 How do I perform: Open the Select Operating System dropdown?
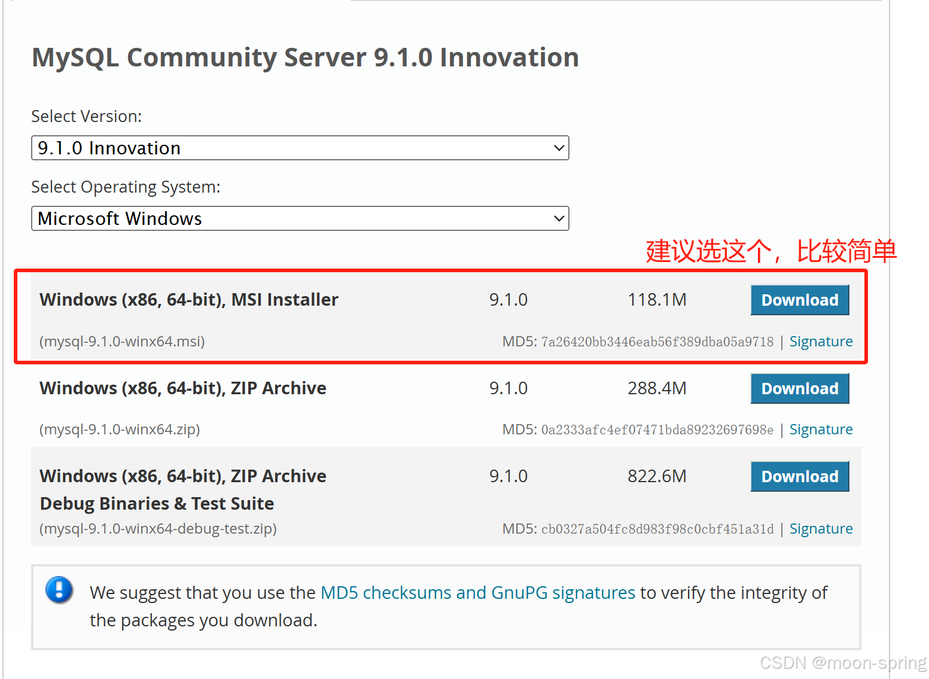(300, 218)
